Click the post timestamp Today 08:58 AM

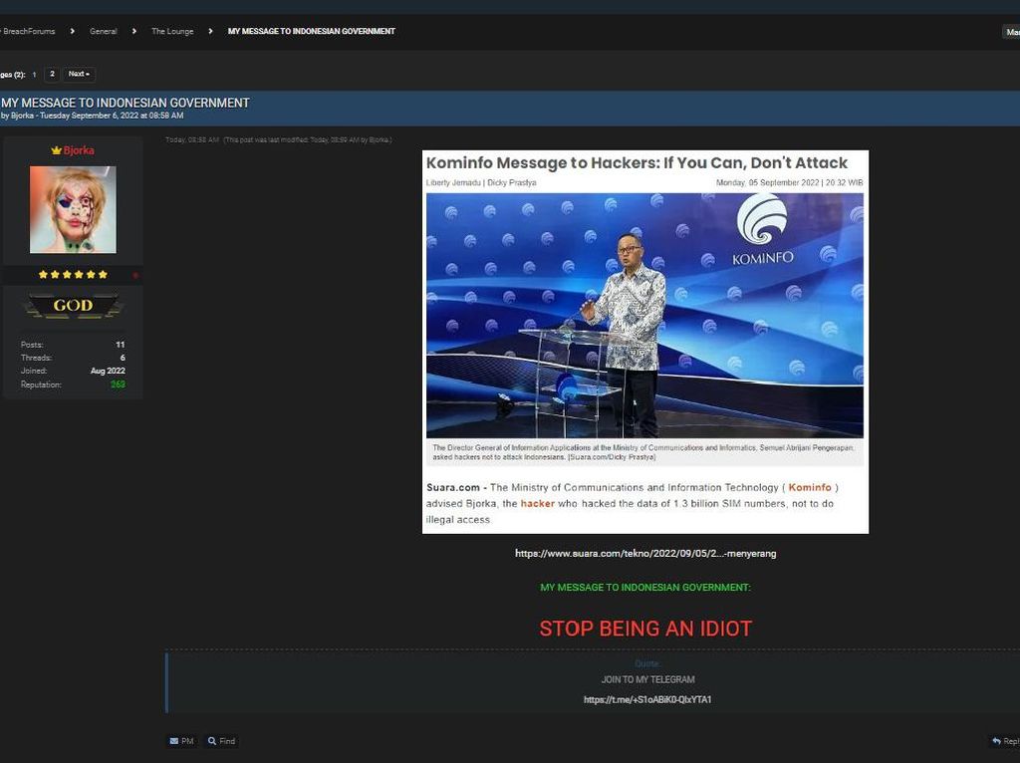(x=192, y=139)
